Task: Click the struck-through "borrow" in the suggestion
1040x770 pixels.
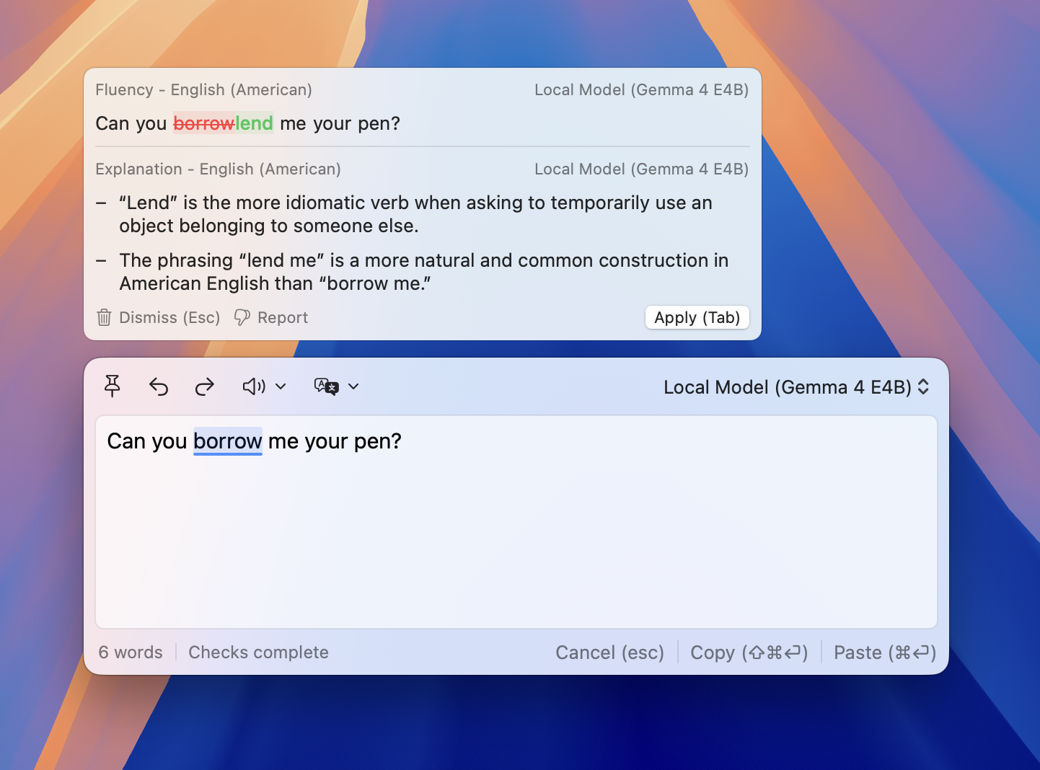Action: tap(204, 124)
